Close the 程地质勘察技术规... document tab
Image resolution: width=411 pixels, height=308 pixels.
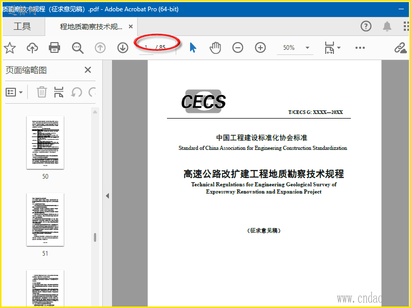131,27
